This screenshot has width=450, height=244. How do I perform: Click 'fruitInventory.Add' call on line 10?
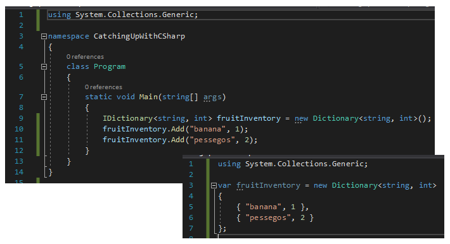(143, 129)
